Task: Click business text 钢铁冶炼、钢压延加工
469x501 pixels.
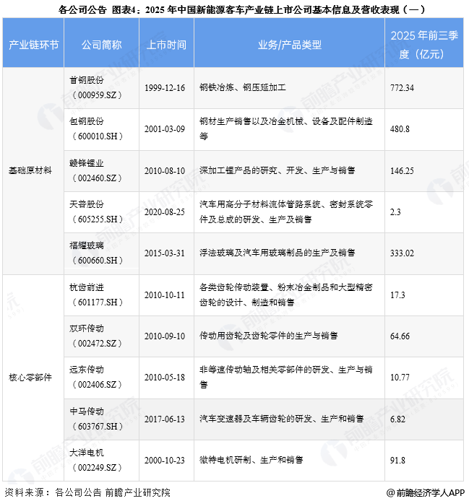Action: pos(243,87)
